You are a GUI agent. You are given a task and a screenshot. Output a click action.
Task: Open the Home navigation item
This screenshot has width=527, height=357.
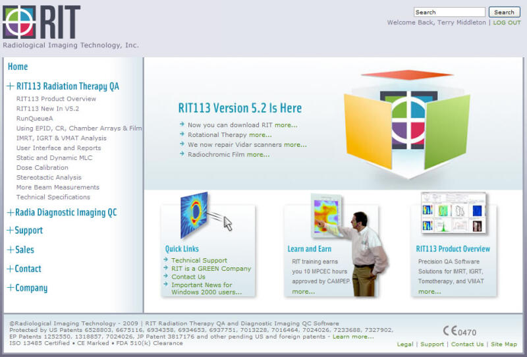(18, 67)
